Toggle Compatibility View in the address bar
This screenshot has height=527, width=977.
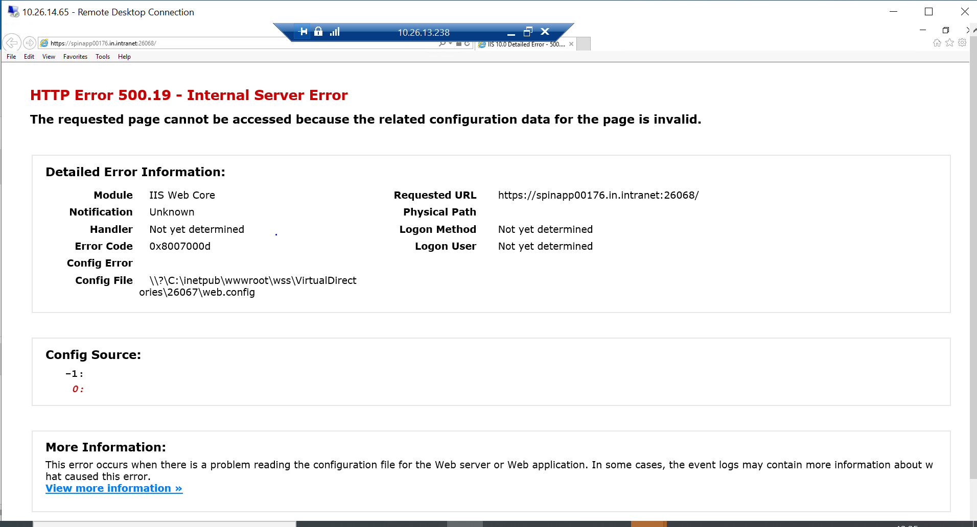(459, 43)
